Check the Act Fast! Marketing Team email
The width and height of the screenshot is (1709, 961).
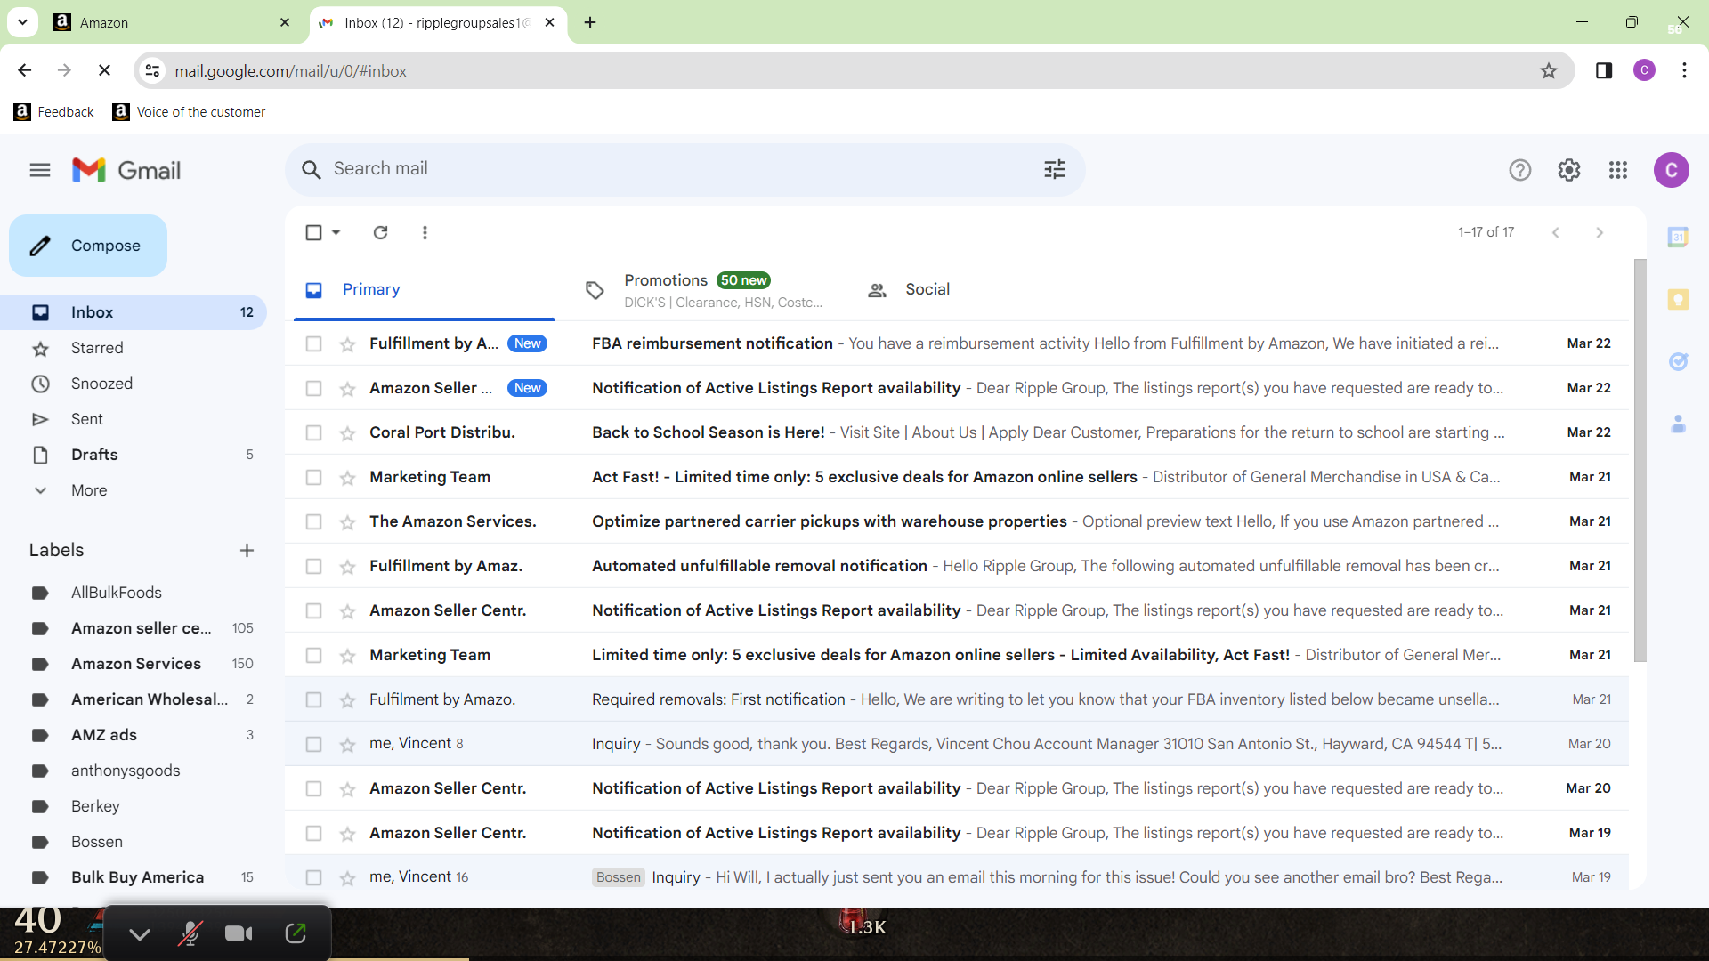point(313,477)
